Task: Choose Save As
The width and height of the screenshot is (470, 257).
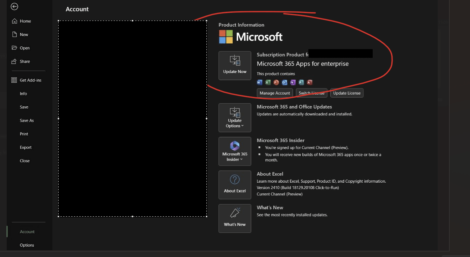Action: 26,121
